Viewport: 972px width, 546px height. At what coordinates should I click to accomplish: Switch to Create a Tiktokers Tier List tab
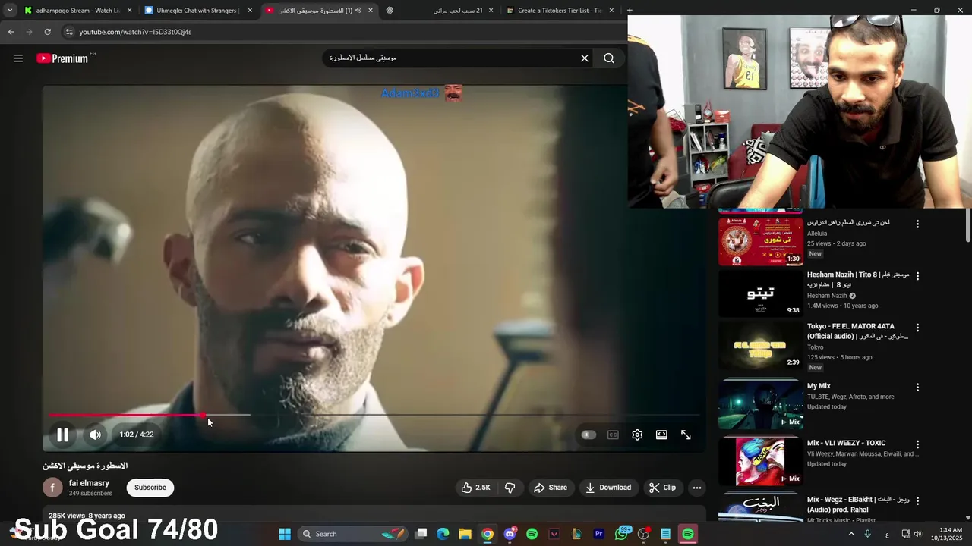click(559, 11)
